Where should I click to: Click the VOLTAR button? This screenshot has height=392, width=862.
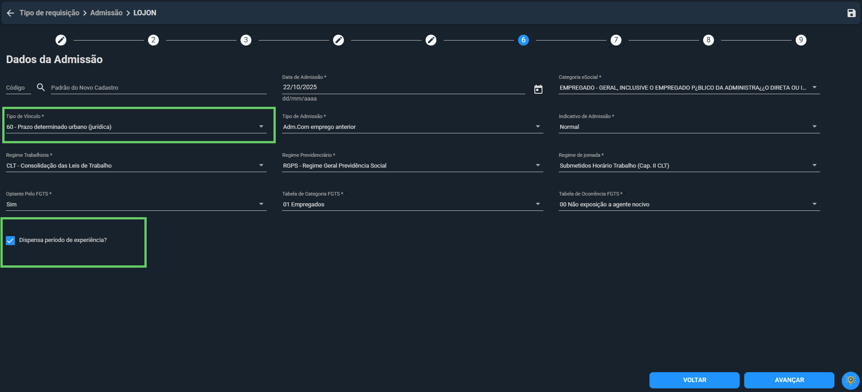tap(694, 380)
